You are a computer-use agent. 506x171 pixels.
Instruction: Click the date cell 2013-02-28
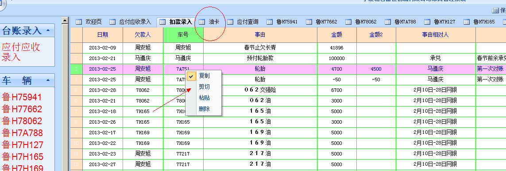point(103,90)
